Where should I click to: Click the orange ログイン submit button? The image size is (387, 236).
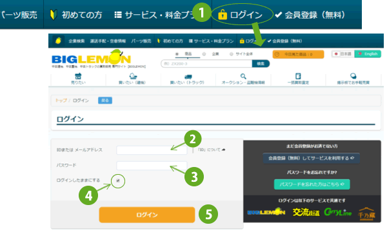(147, 215)
